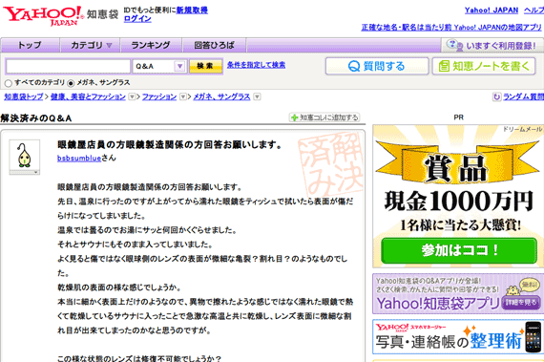
Task: Click the いますぐ利用登録! button
Action: (x=492, y=46)
